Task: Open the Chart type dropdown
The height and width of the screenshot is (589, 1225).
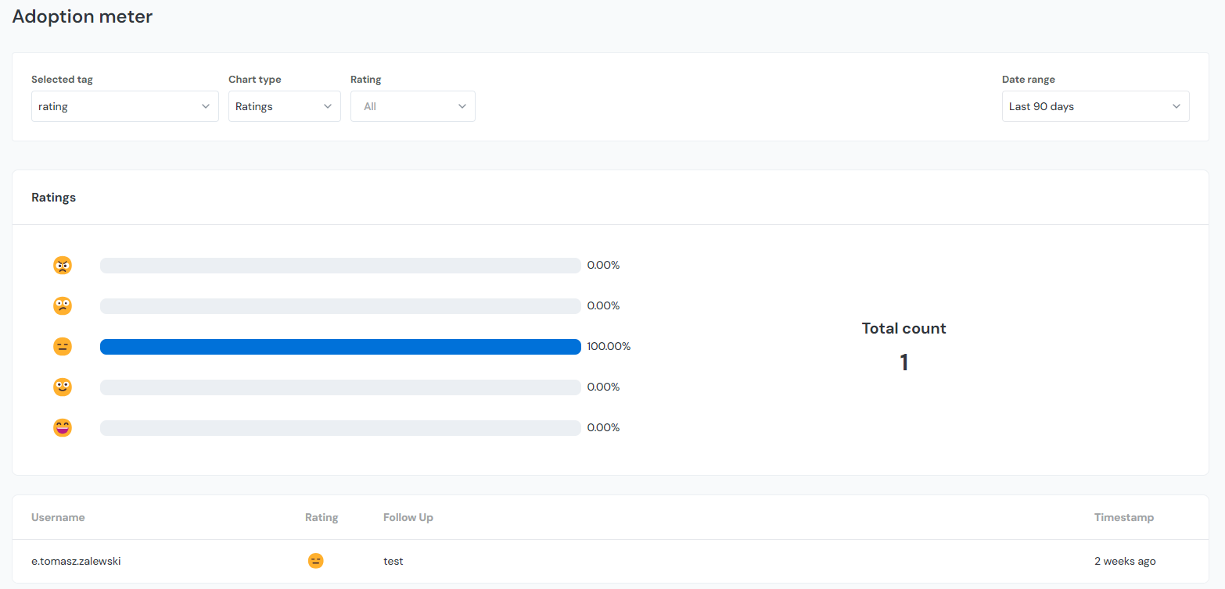Action: click(x=284, y=106)
